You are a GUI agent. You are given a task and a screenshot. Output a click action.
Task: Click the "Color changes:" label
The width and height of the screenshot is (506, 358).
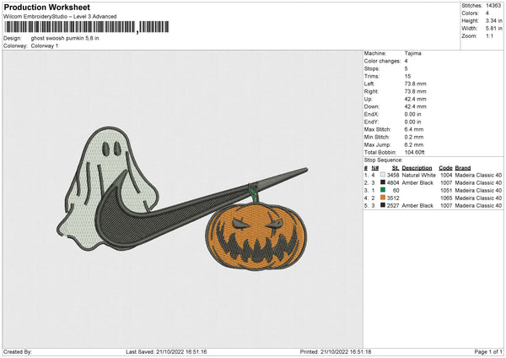tap(382, 61)
